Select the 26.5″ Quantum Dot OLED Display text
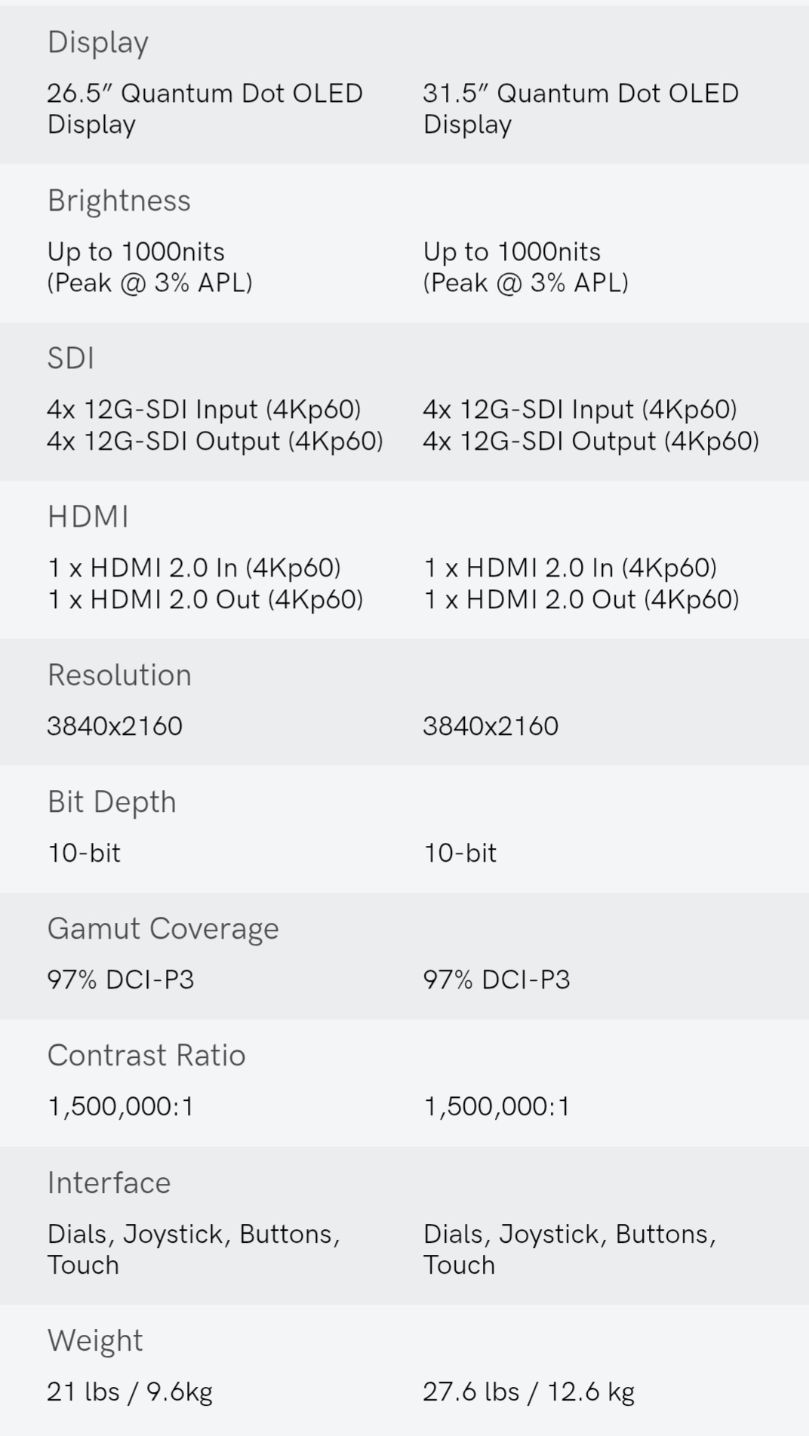This screenshot has width=809, height=1436. 205,109
